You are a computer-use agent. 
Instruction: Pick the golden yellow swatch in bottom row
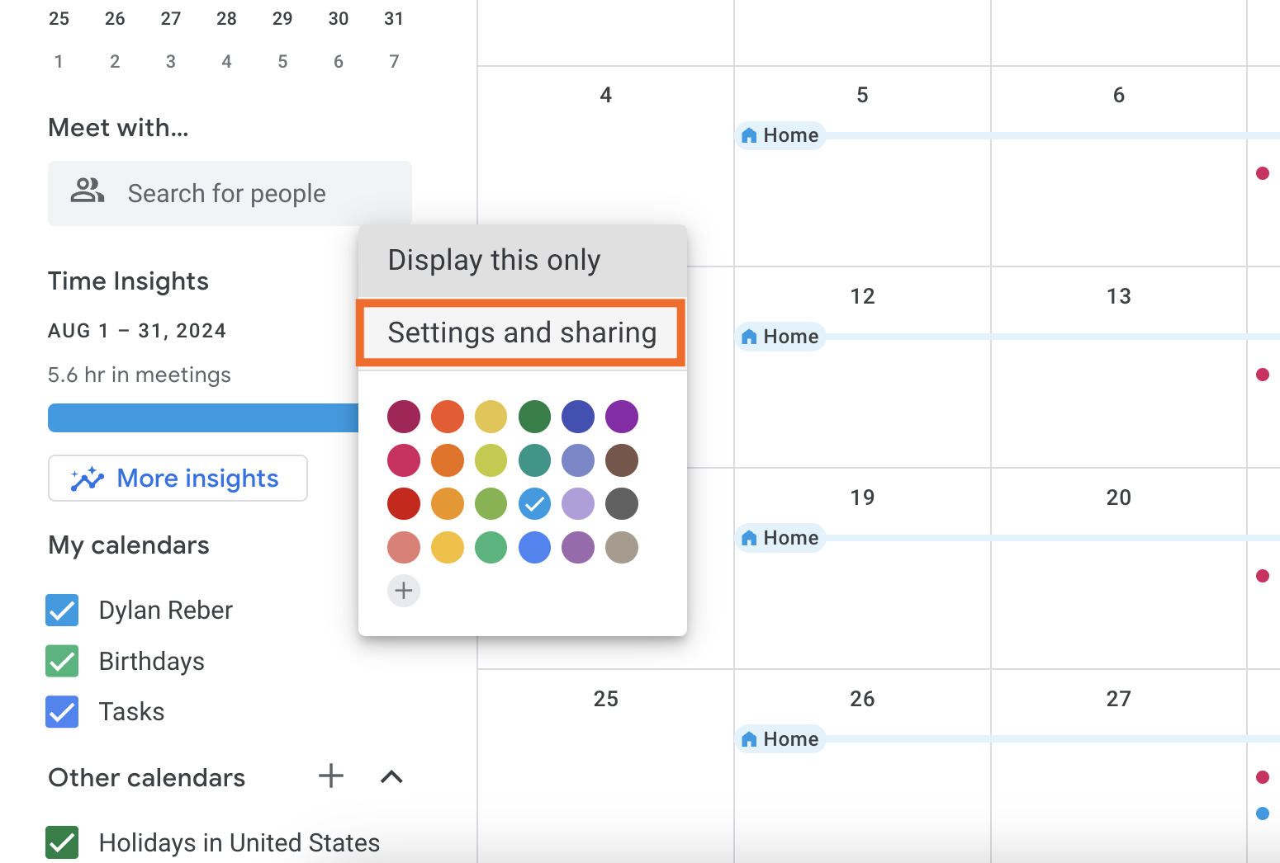[448, 547]
